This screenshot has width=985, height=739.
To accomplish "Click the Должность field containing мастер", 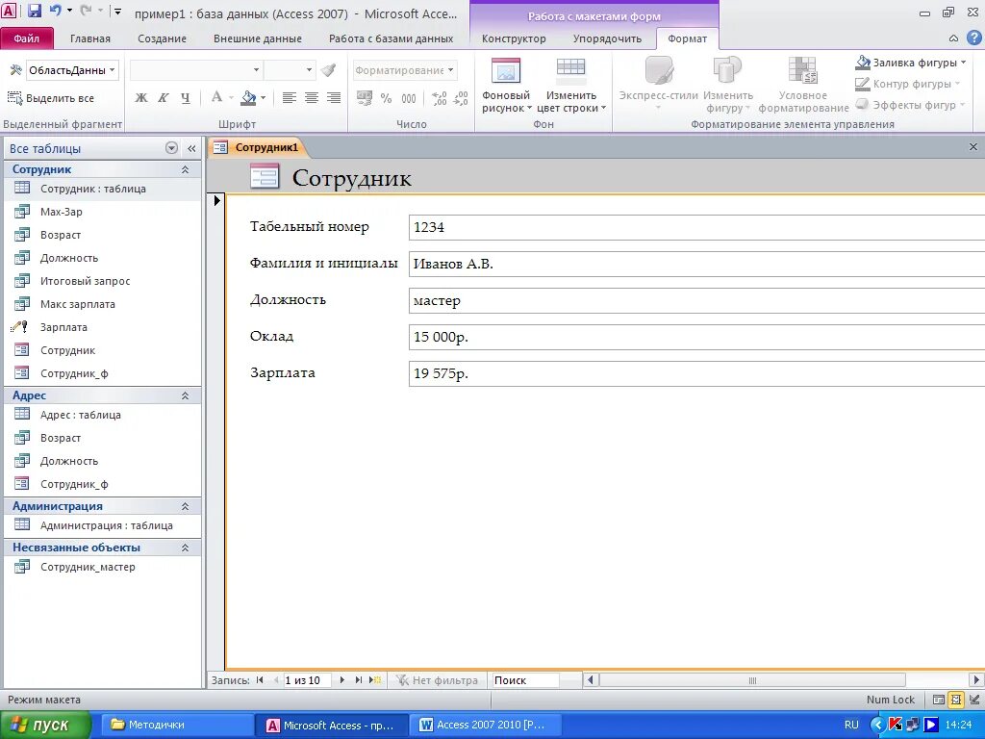I will (696, 300).
